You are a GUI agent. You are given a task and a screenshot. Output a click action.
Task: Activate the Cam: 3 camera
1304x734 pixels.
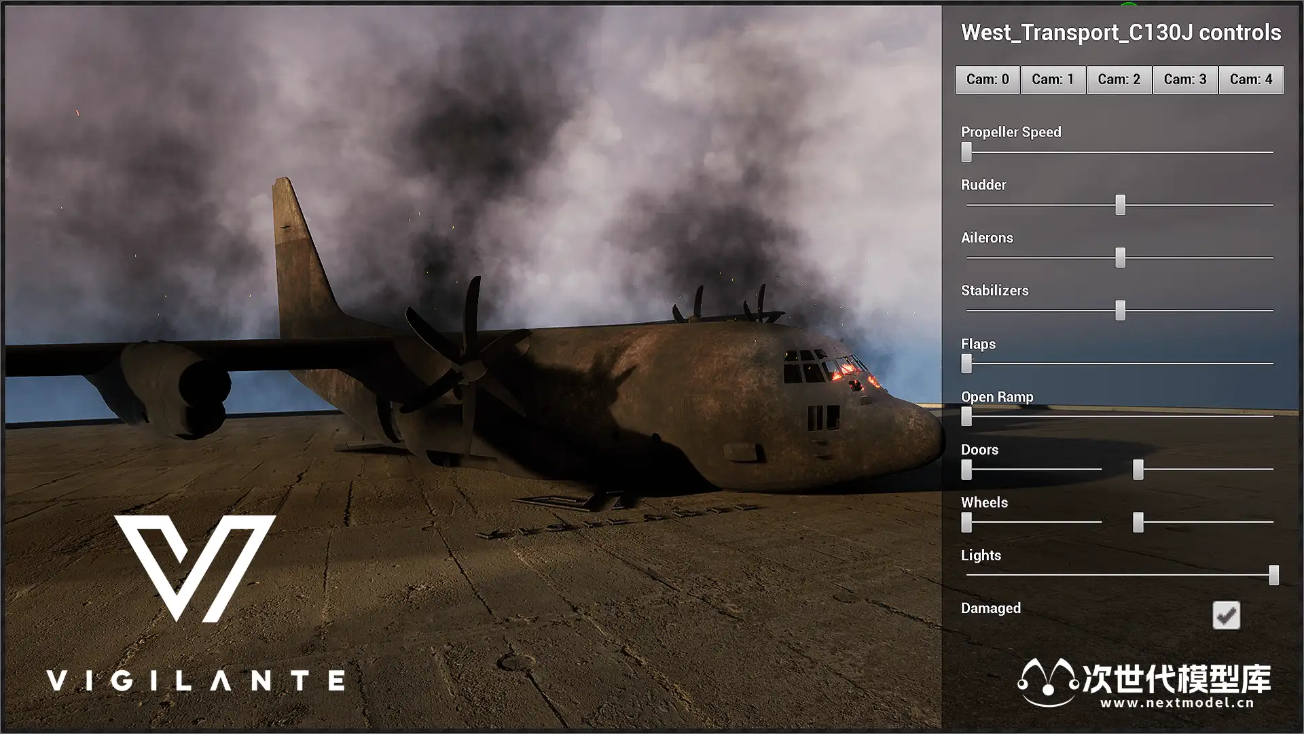tap(1184, 80)
